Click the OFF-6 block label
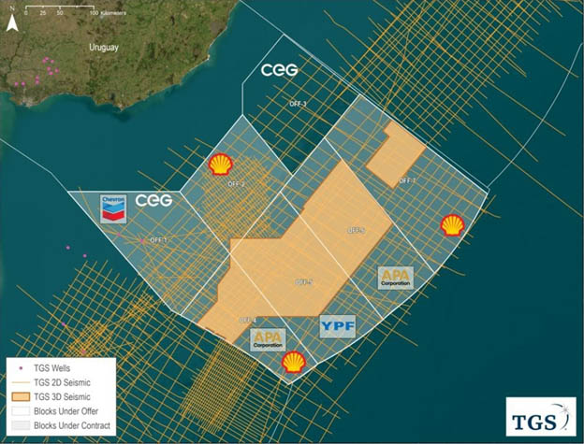The image size is (584, 444). click(356, 231)
